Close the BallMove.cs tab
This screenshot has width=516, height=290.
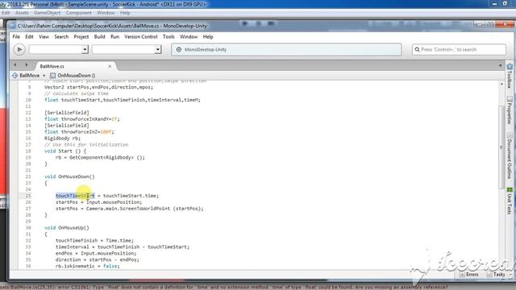110,66
